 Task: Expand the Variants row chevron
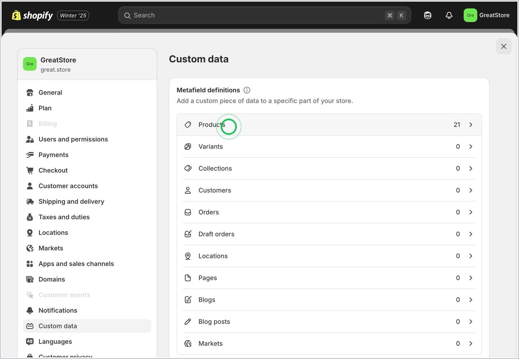(x=471, y=146)
